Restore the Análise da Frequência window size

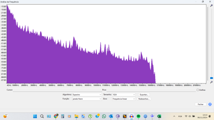(x=203, y=2)
